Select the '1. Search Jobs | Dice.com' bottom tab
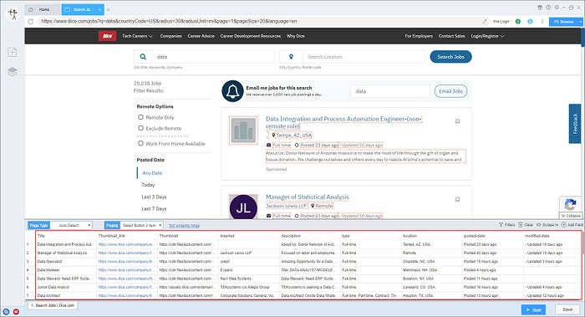The image size is (585, 317). tap(53, 305)
